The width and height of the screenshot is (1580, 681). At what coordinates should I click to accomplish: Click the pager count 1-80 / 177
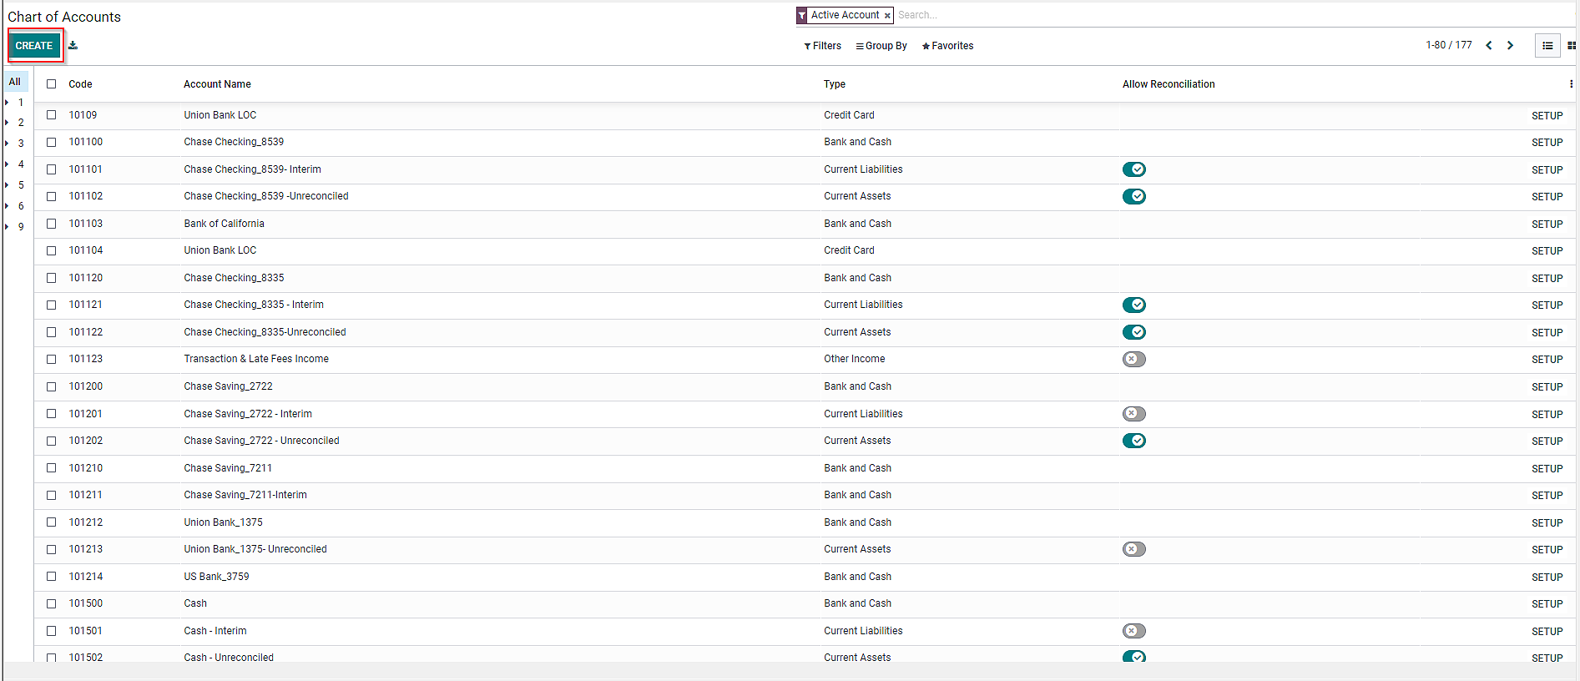coord(1449,45)
